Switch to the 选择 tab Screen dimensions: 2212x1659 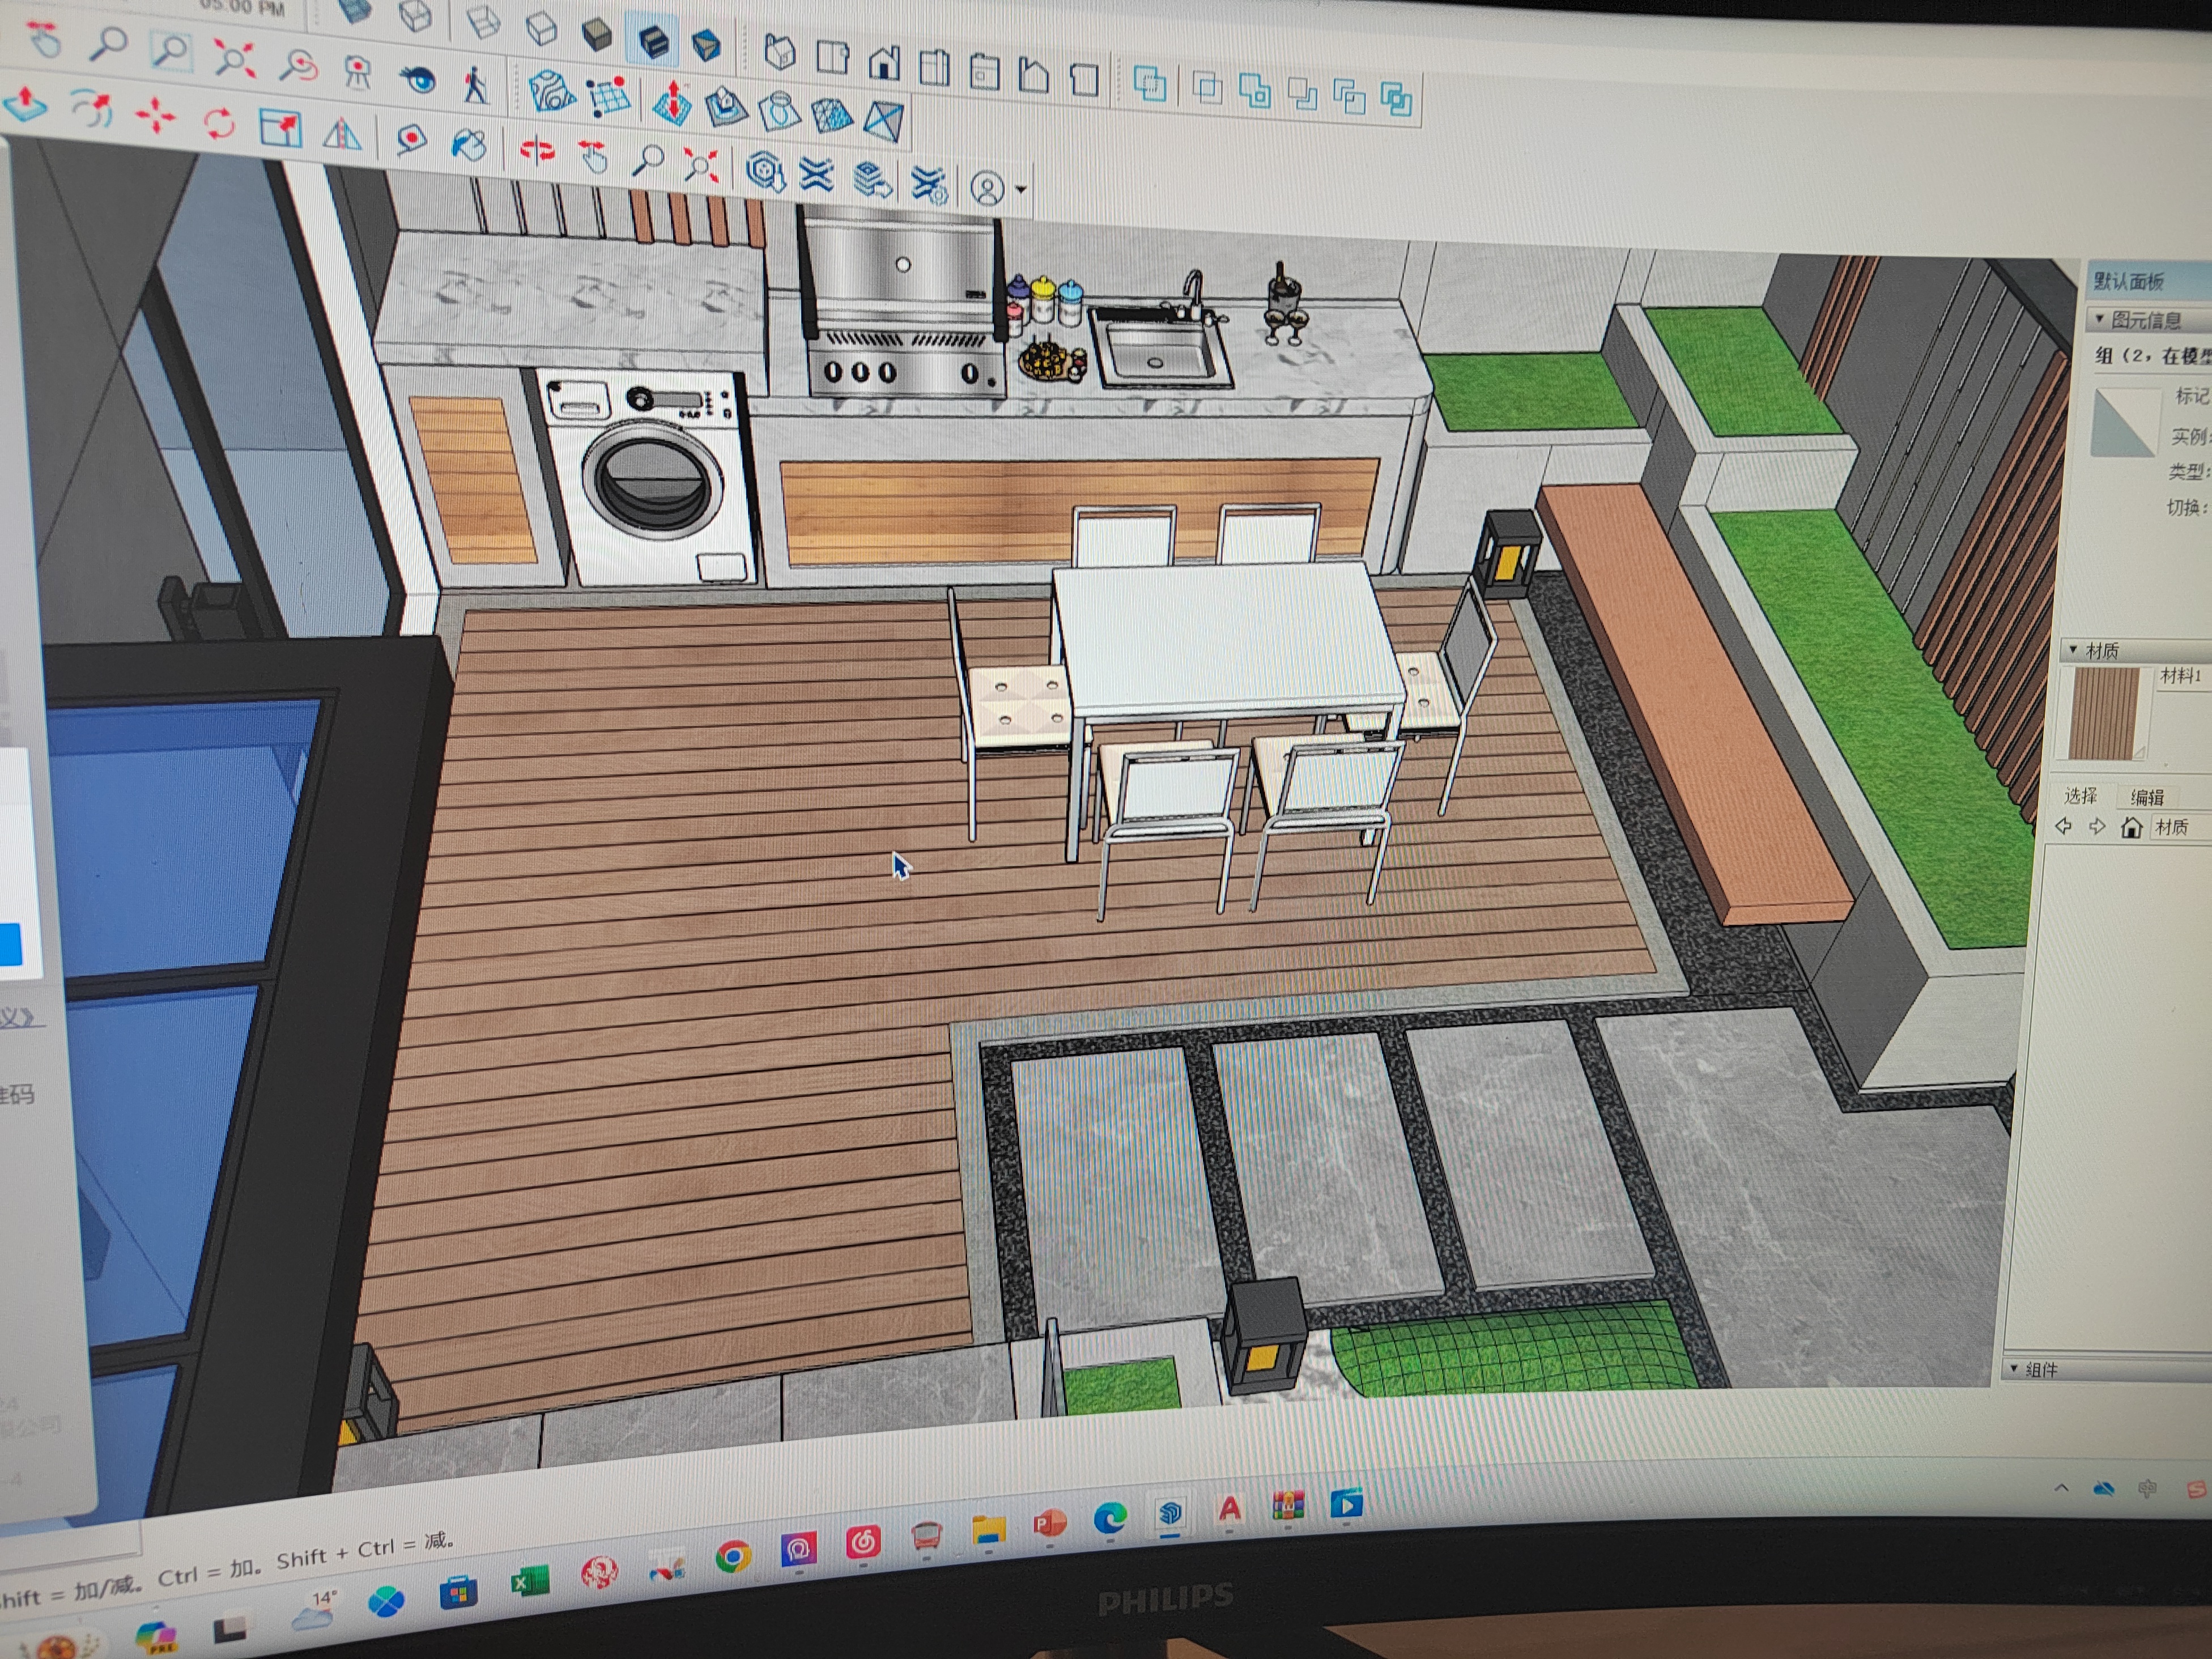click(2081, 796)
